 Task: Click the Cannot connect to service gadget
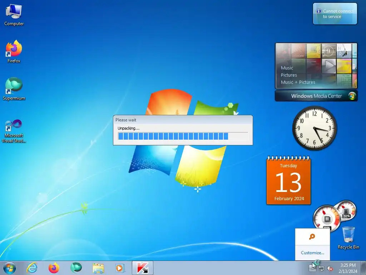[x=335, y=14]
